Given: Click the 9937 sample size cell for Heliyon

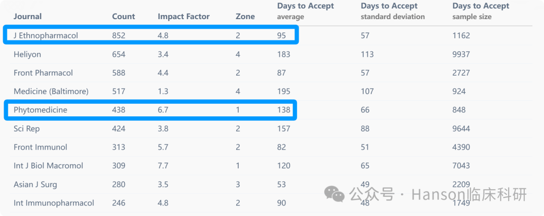Looking at the screenshot, I should point(461,54).
